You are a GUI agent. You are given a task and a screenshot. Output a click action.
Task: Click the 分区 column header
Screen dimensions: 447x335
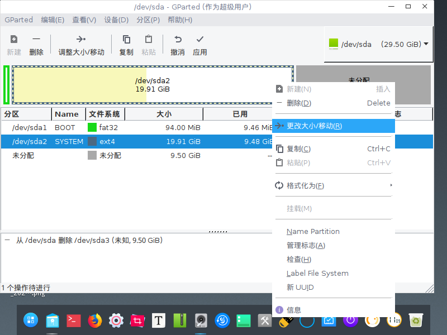(26, 114)
